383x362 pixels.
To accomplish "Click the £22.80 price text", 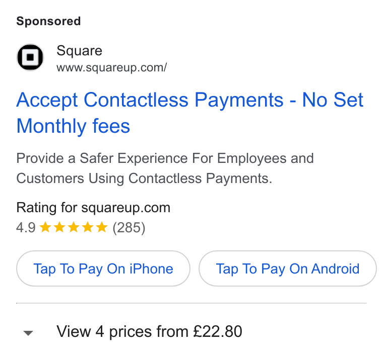I will pyautogui.click(x=218, y=331).
